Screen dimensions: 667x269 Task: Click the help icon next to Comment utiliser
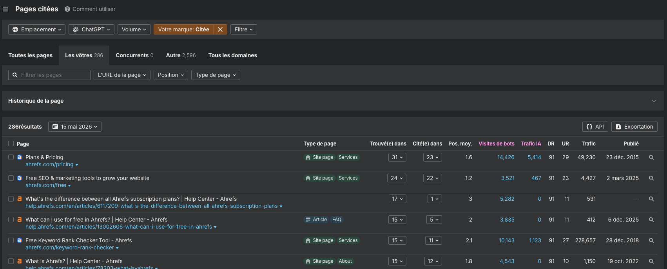tap(67, 9)
